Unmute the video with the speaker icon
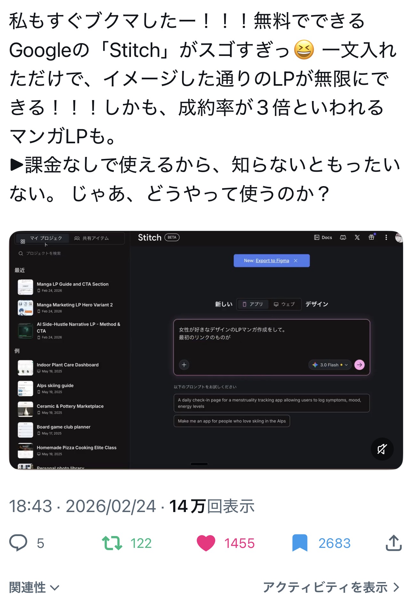412x608 pixels. click(x=382, y=449)
